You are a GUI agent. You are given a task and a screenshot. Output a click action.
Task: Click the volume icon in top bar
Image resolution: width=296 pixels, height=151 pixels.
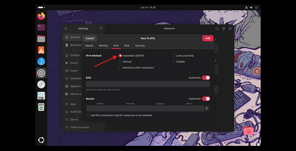[251, 7]
